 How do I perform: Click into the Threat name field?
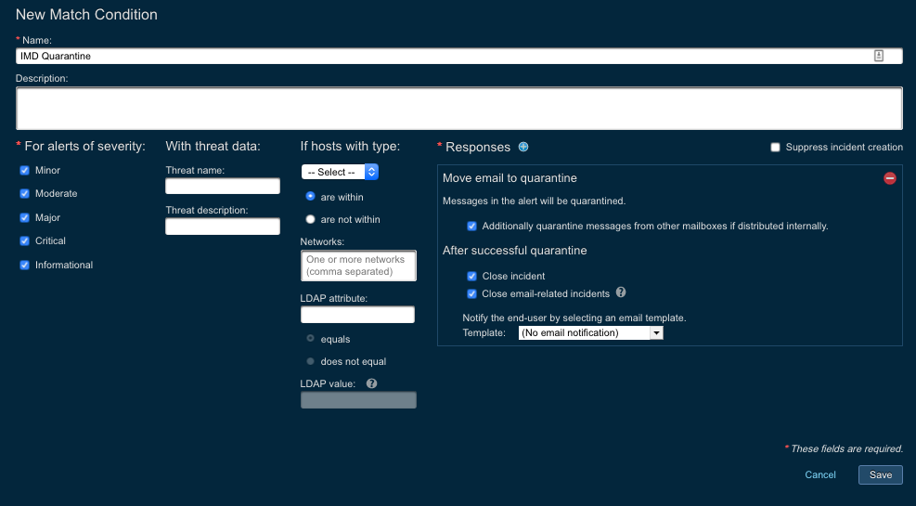click(x=223, y=187)
